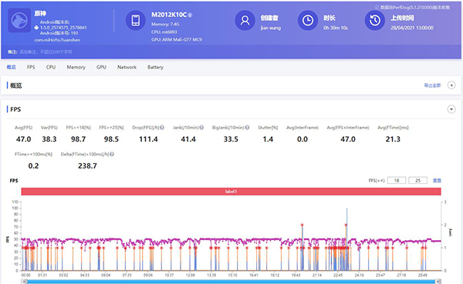Click the phone device icon
The height and width of the screenshot is (284, 463).
[x=136, y=20]
